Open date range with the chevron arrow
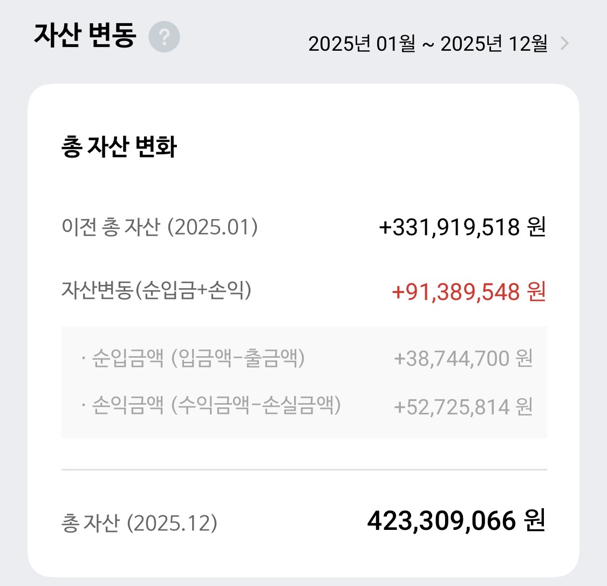The height and width of the screenshot is (586, 607). [564, 43]
